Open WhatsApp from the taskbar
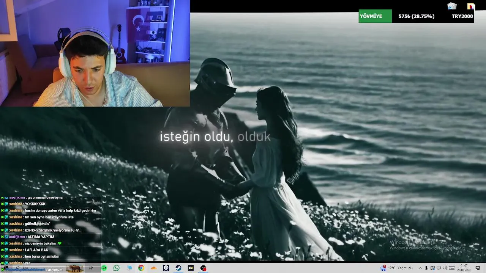The image size is (486, 273). click(117, 268)
